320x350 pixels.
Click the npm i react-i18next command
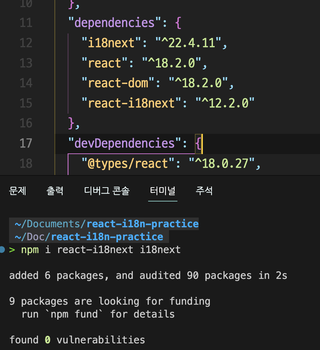101,250
